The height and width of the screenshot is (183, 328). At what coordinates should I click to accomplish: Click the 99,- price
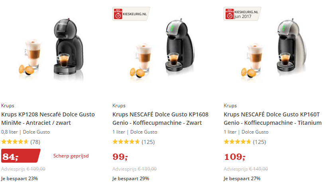coord(120,156)
